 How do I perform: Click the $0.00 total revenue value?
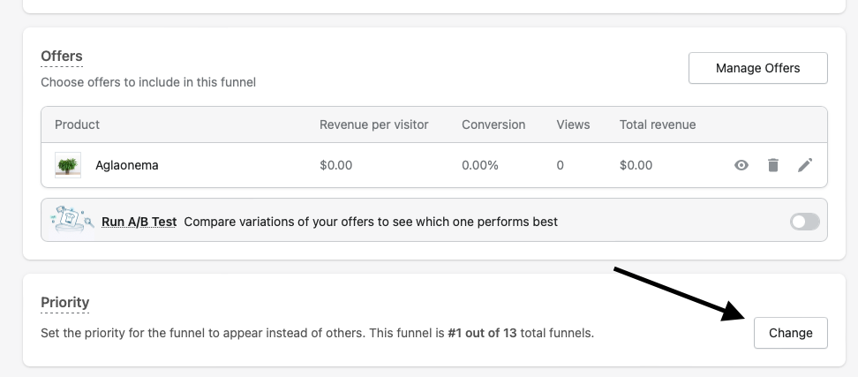[636, 165]
